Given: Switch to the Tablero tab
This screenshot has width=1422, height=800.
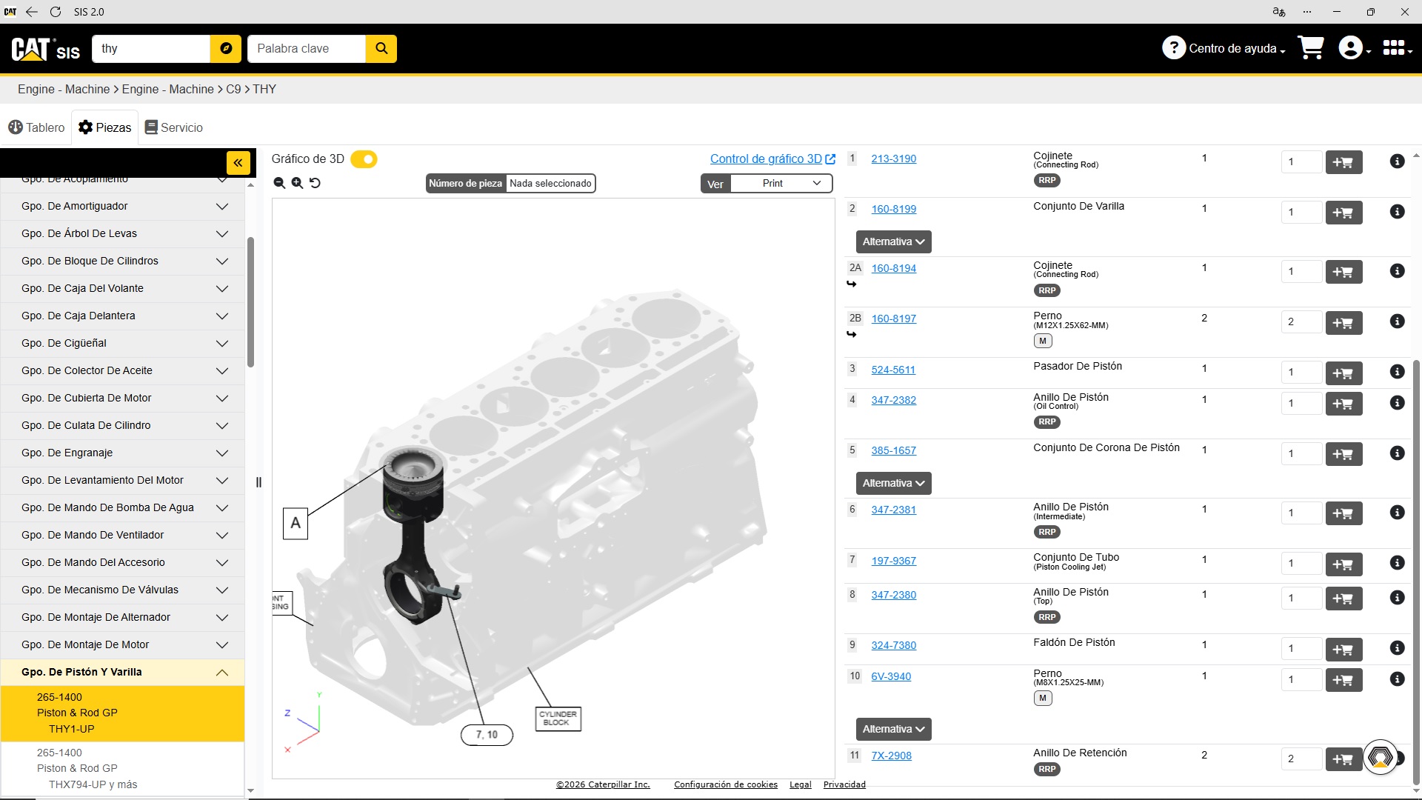Looking at the screenshot, I should click(x=36, y=127).
